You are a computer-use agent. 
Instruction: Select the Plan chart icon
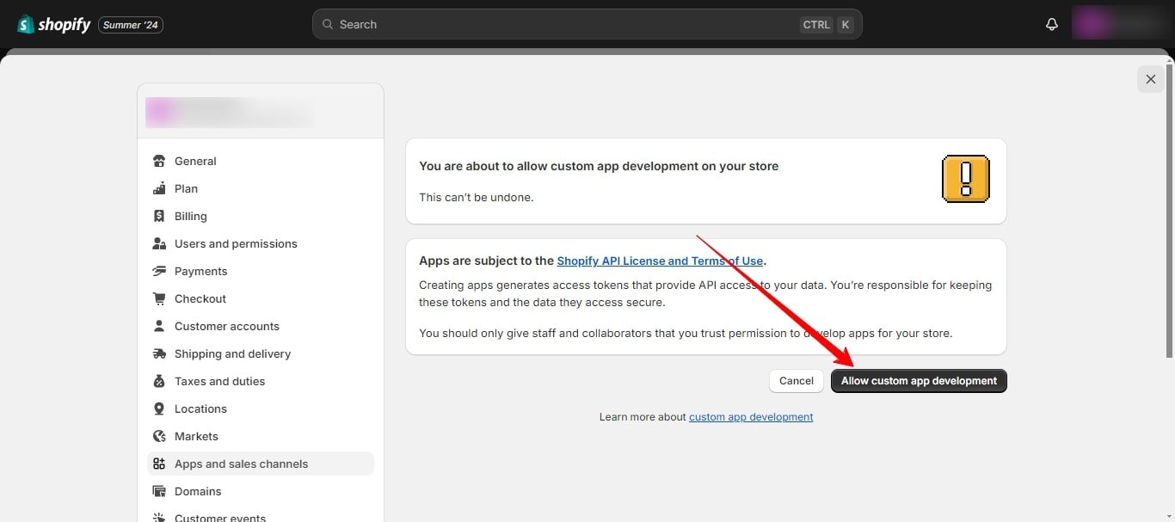[x=159, y=188]
